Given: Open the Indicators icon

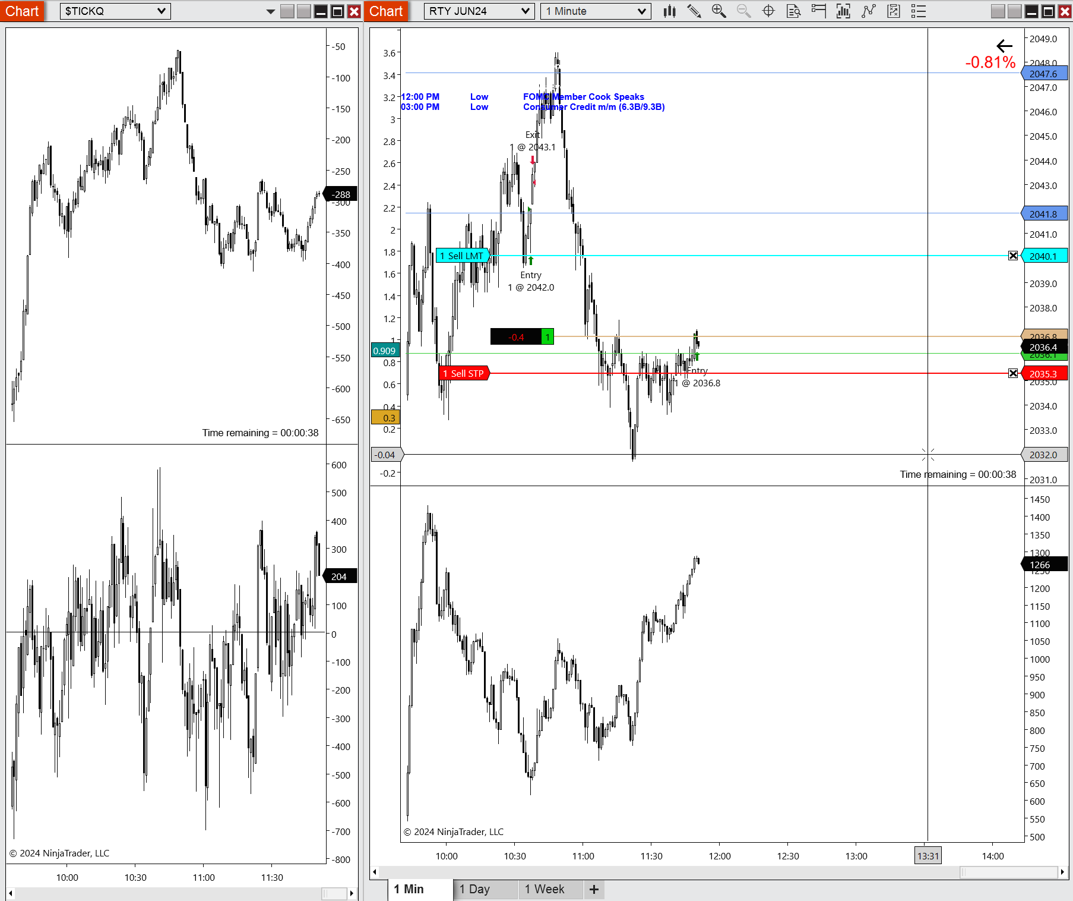Looking at the screenshot, I should [869, 11].
